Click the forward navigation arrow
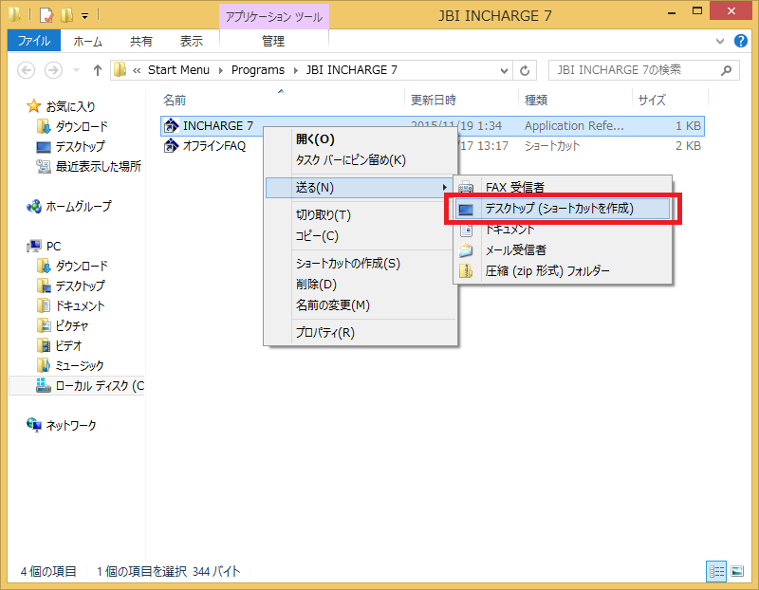Screen dimensions: 759x590 click(x=53, y=70)
